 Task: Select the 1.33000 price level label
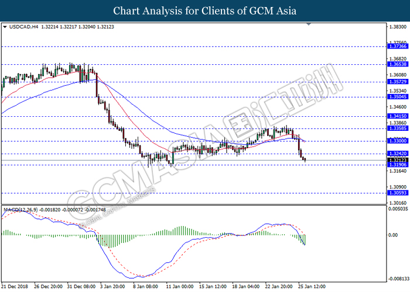(x=398, y=141)
